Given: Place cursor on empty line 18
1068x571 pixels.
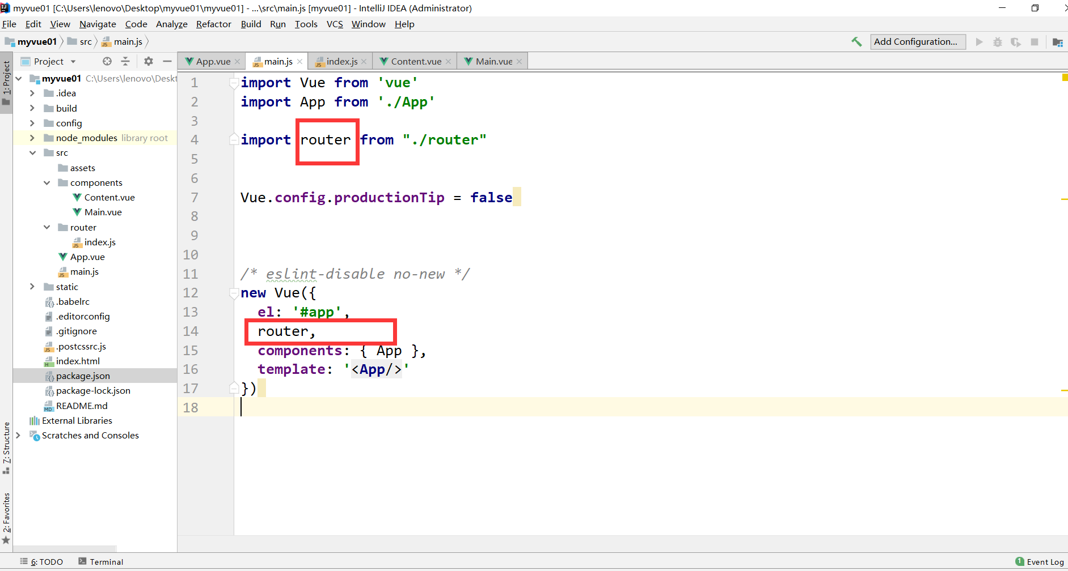Looking at the screenshot, I should pyautogui.click(x=651, y=407).
